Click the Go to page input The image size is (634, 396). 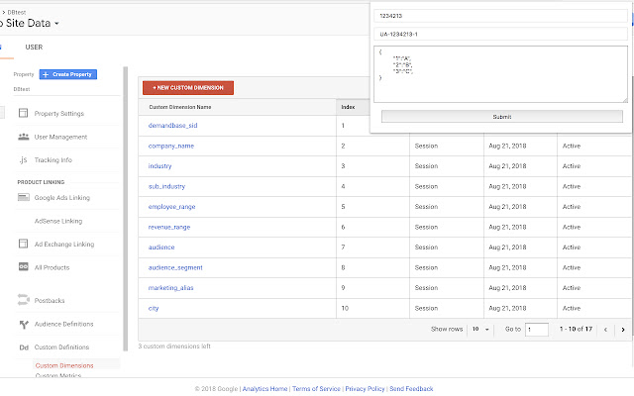[537, 330]
